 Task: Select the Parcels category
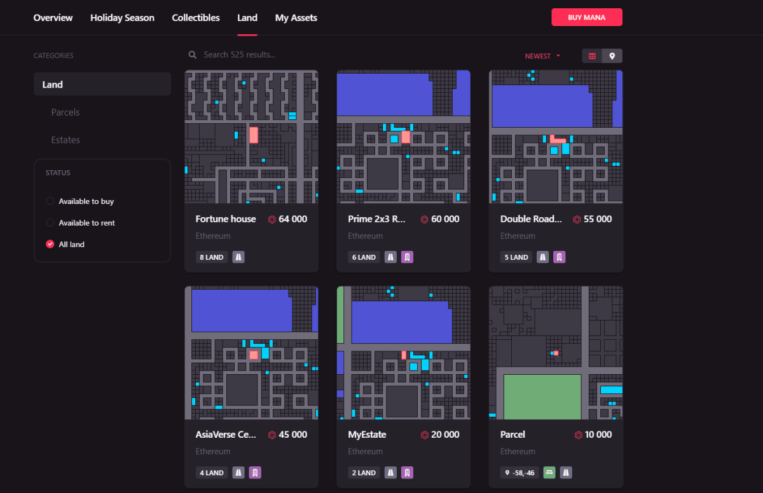pos(65,112)
